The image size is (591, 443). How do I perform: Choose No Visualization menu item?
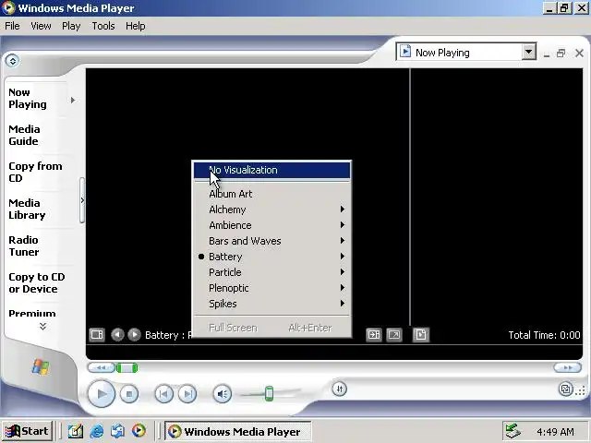pyautogui.click(x=271, y=170)
